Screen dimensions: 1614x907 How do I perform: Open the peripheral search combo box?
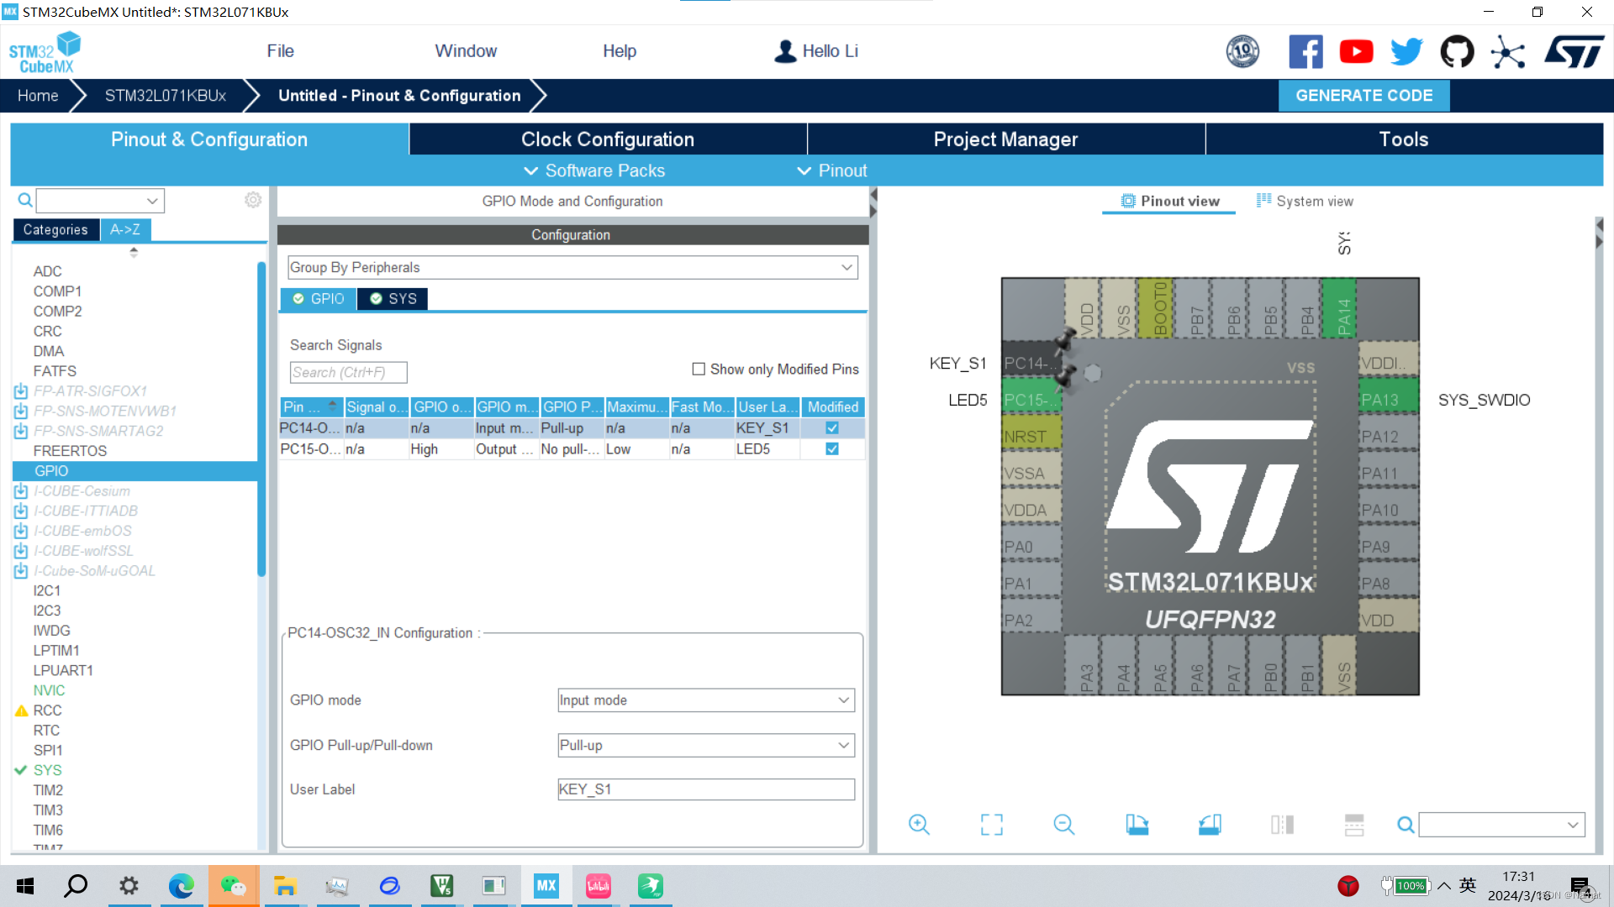click(x=100, y=201)
